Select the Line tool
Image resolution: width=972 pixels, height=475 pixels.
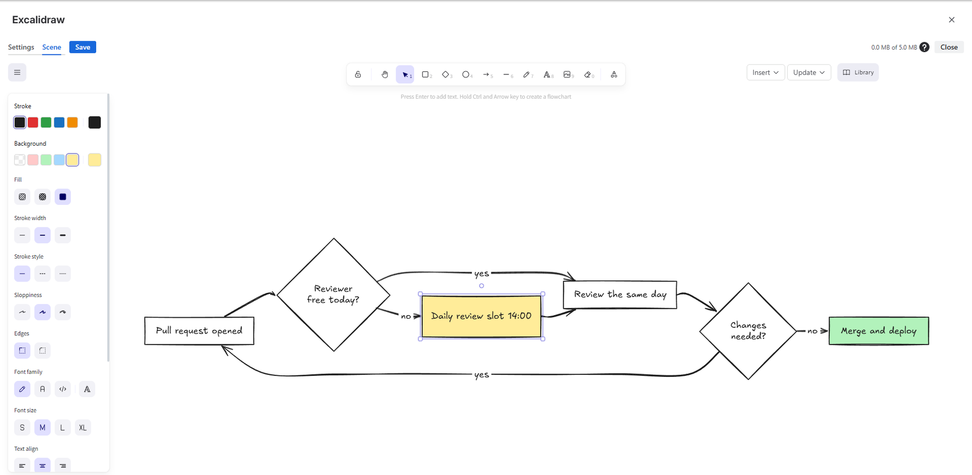[507, 74]
